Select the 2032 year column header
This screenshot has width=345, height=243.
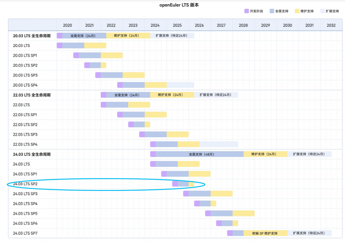point(331,25)
